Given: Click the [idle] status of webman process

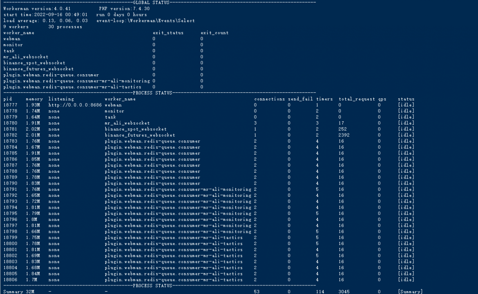Looking at the screenshot, I should pos(406,105).
